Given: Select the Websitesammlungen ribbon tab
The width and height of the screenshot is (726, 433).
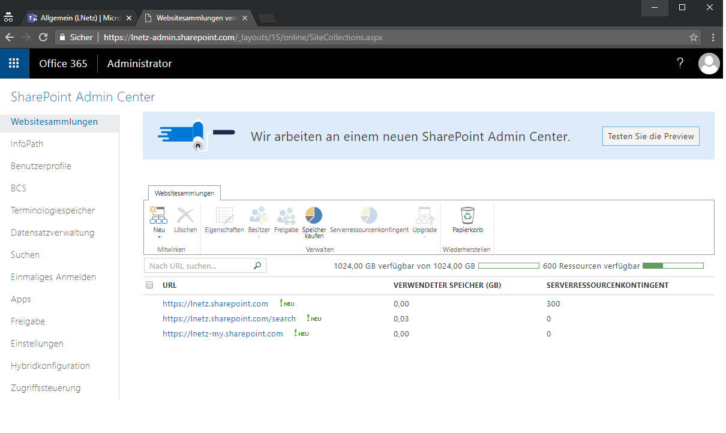Looking at the screenshot, I should pos(184,193).
